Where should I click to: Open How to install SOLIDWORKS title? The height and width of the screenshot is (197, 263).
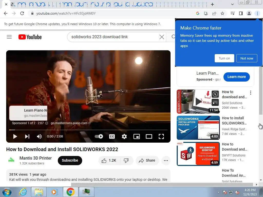click(234, 121)
